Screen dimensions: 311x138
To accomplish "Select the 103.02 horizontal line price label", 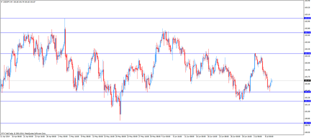I will [307, 18].
